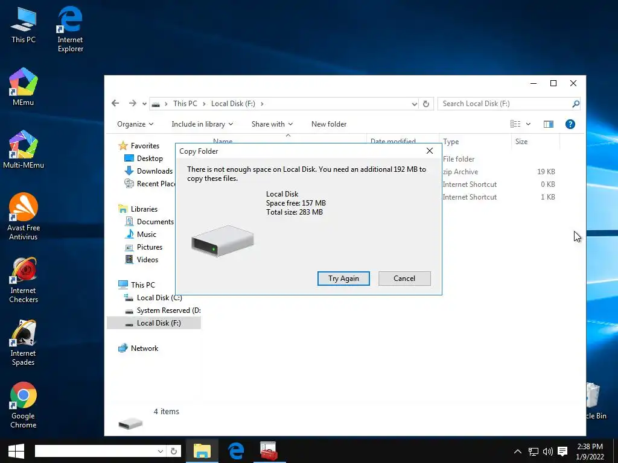Viewport: 618px width, 463px height.
Task: Open the Include in library menu
Action: pos(202,124)
